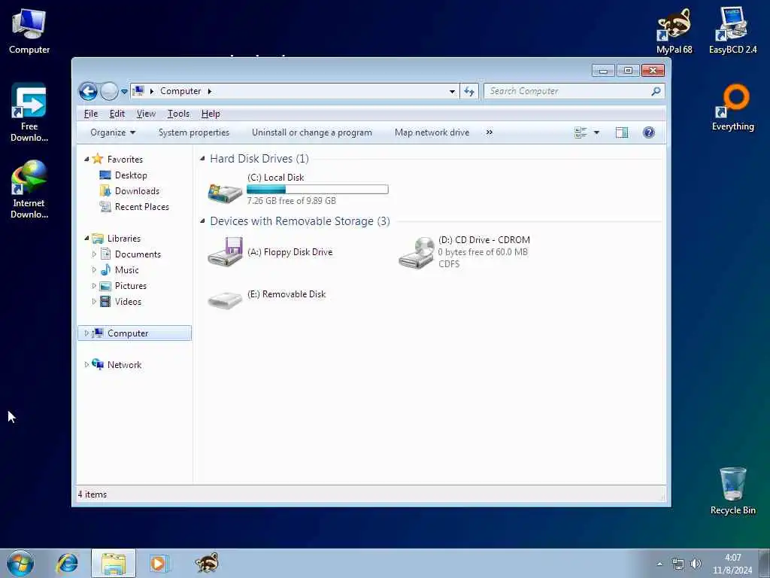Select Computer in the navigation pane

tap(135, 333)
